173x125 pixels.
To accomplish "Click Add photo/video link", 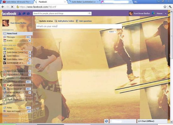I will point(64,21).
